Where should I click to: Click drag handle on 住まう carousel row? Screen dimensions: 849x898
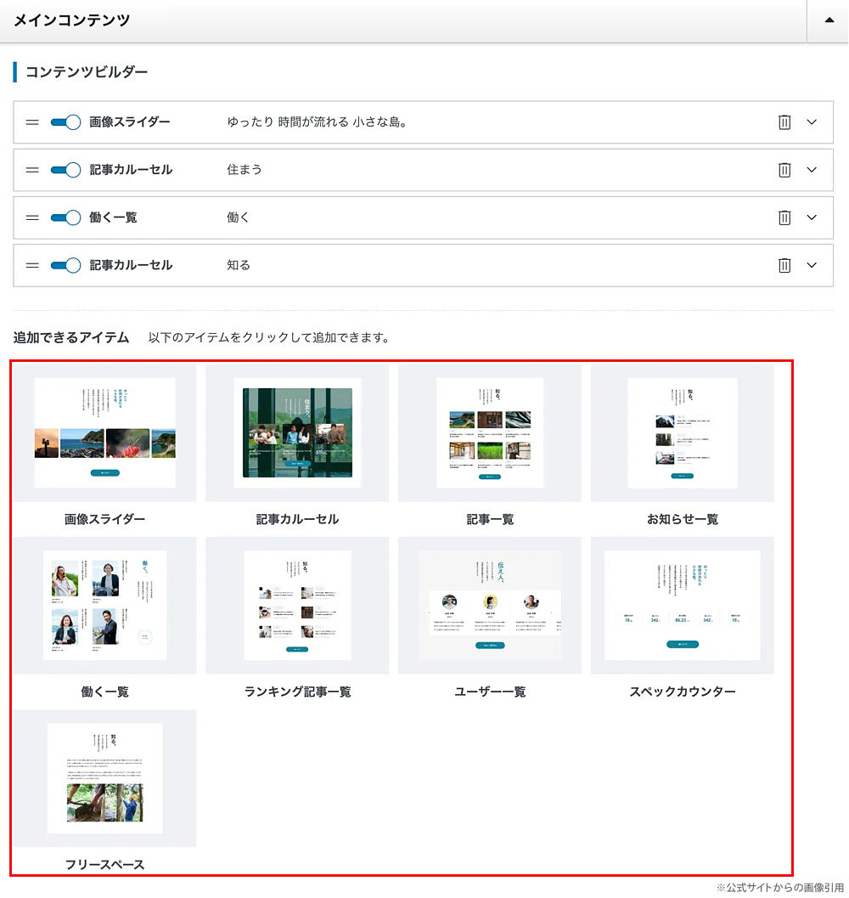(32, 170)
